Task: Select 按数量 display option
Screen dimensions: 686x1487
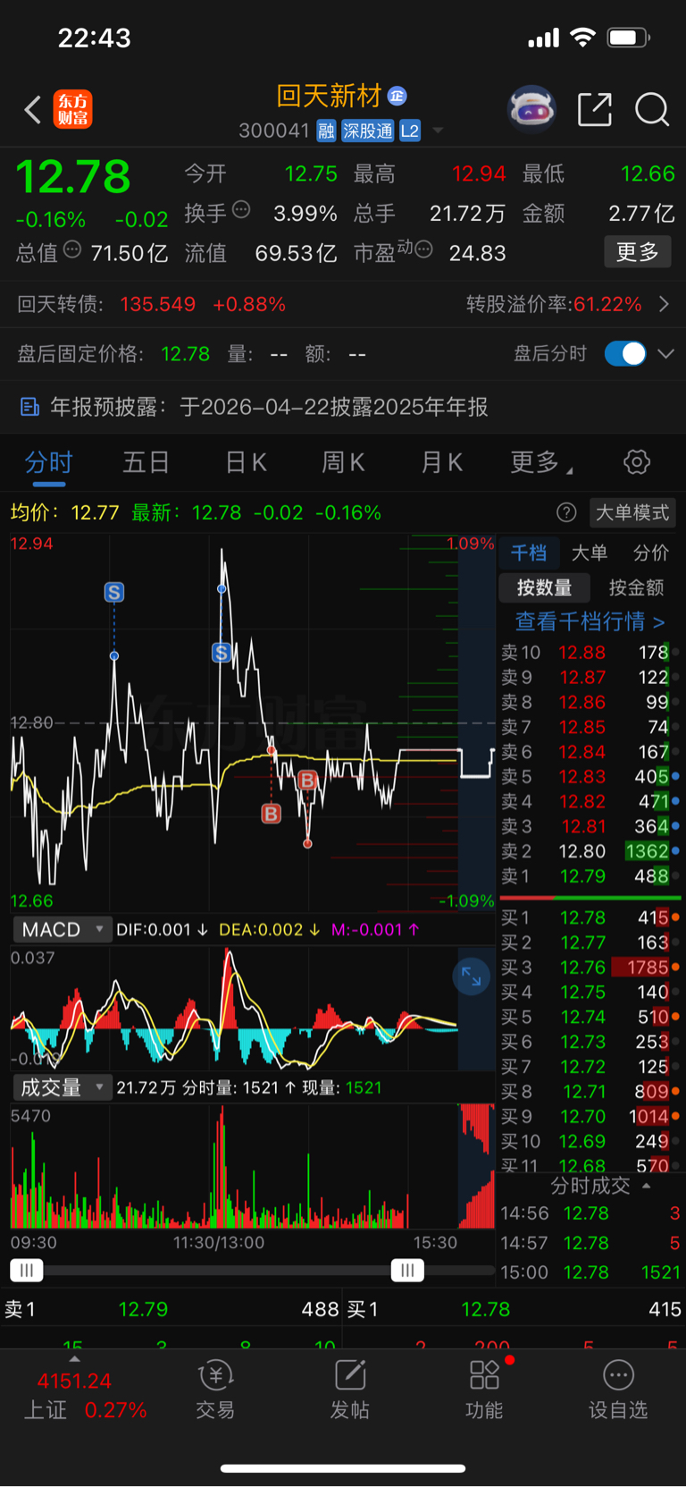Action: [544, 587]
